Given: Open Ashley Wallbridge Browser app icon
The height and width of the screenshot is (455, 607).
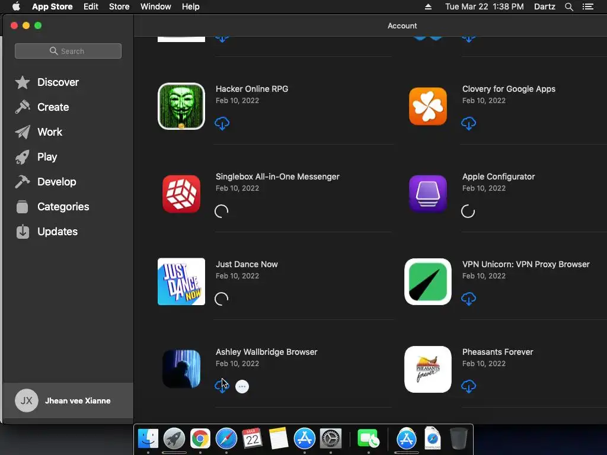Looking at the screenshot, I should 181,369.
